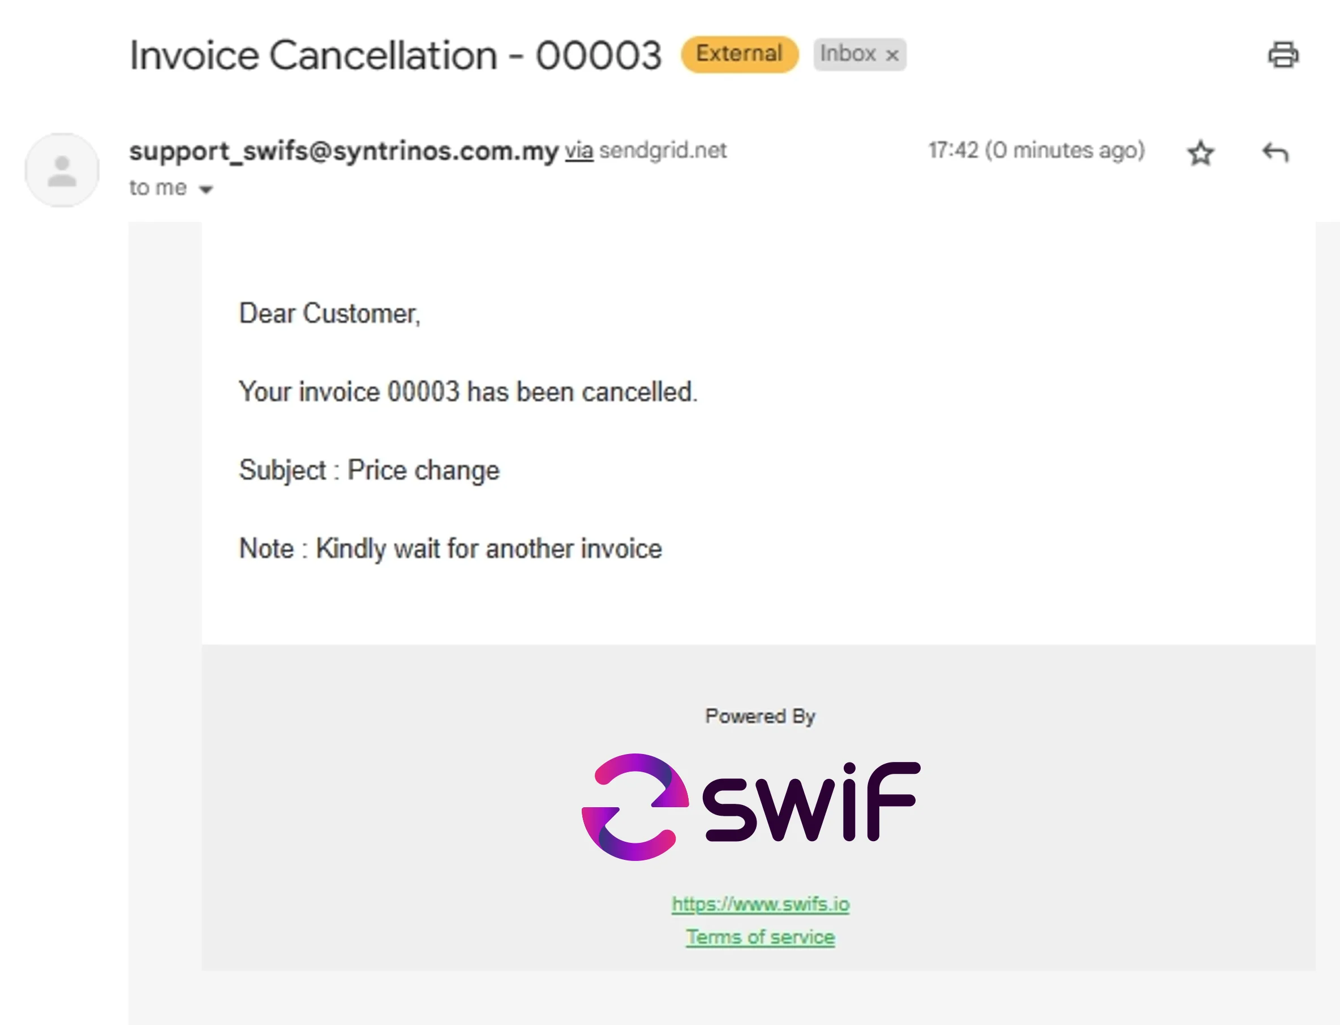Open the Terms of service link

tap(760, 937)
